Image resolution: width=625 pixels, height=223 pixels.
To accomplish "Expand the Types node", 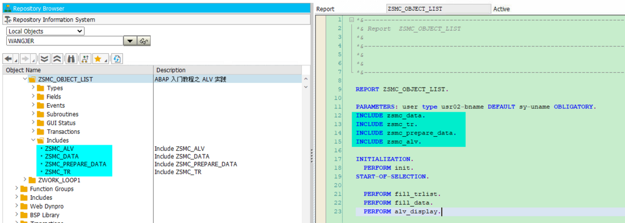I will pyautogui.click(x=34, y=88).
